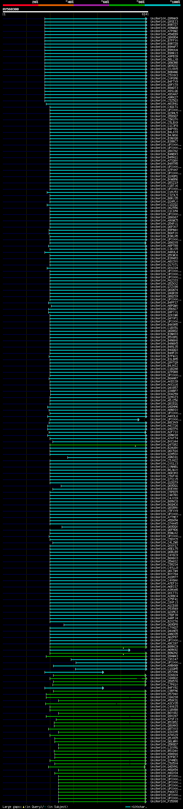Select UniRef100_P46472 label
This screenshot has width=183, height=809.
[164, 792]
